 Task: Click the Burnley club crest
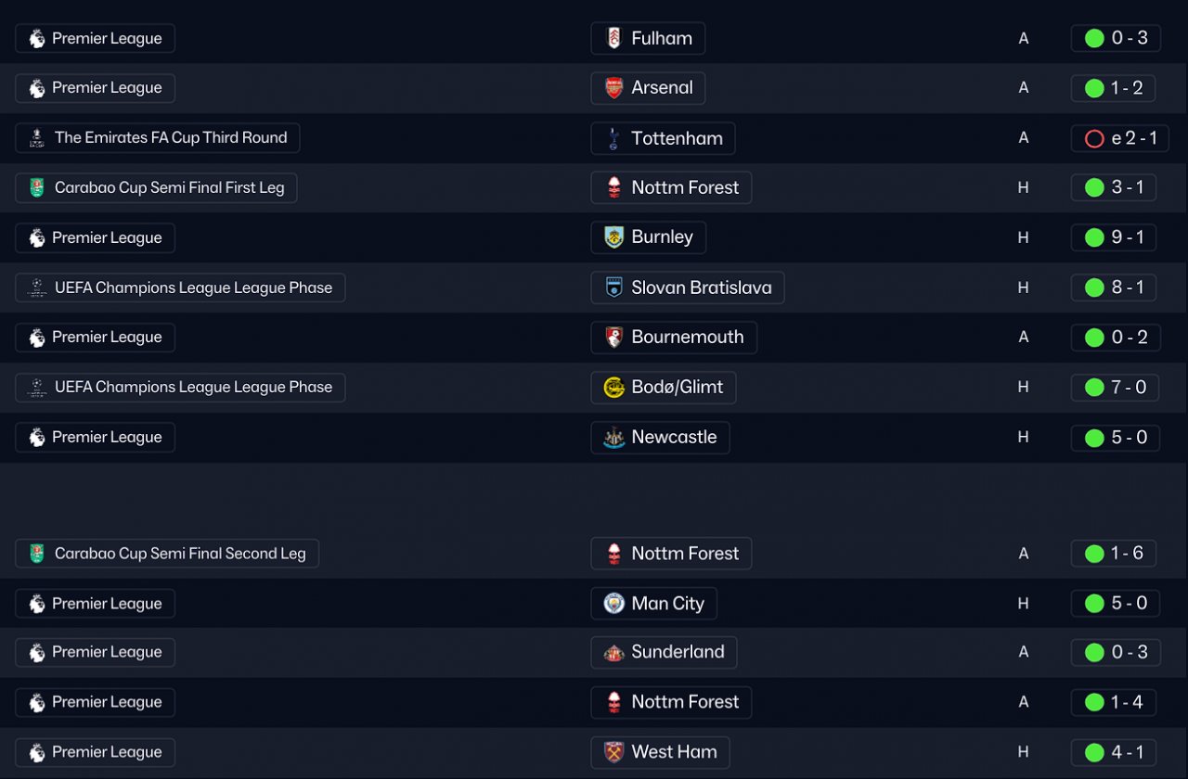[x=613, y=237]
